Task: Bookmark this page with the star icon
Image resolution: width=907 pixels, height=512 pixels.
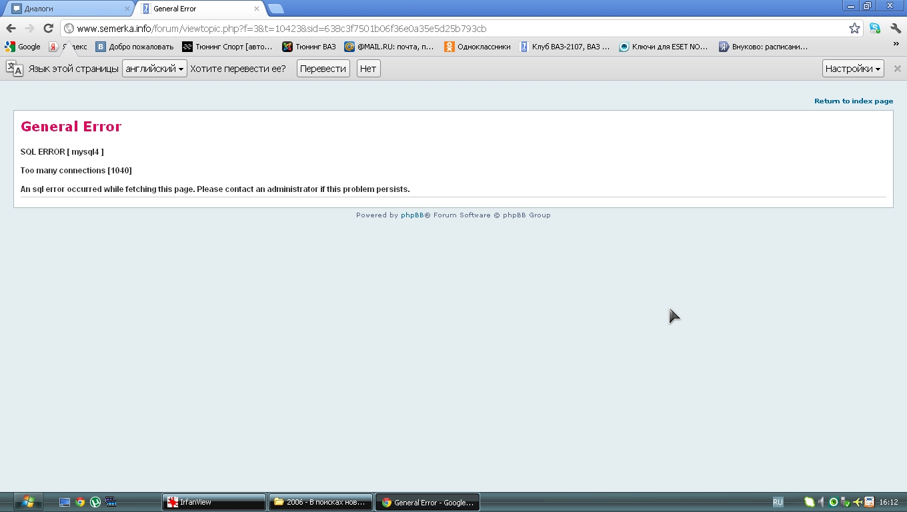Action: point(854,28)
